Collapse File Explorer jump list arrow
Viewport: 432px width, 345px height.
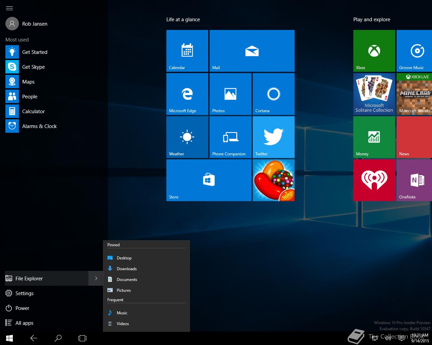point(96,278)
